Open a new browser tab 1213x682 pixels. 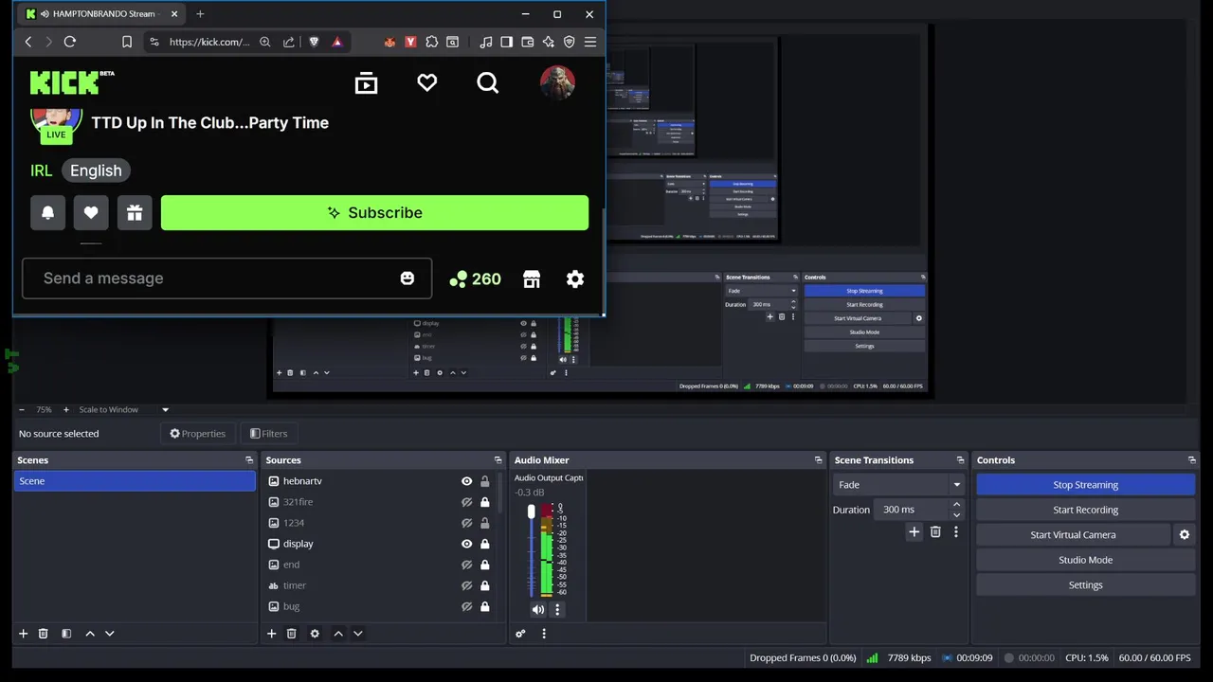tap(200, 14)
